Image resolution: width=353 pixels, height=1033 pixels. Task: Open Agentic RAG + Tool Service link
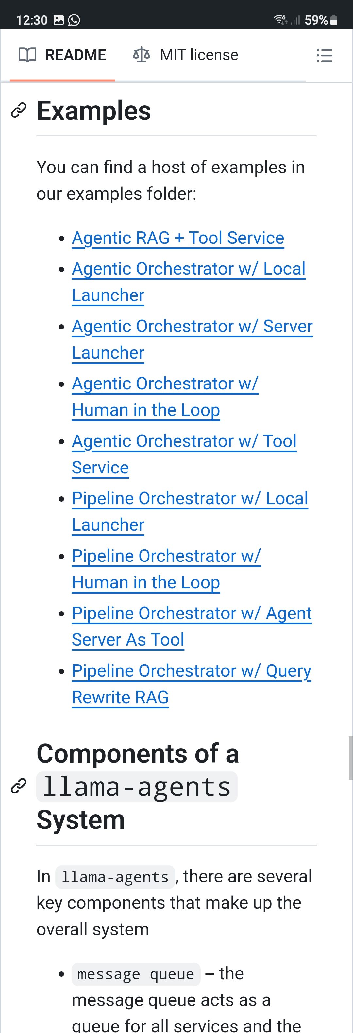click(x=178, y=238)
